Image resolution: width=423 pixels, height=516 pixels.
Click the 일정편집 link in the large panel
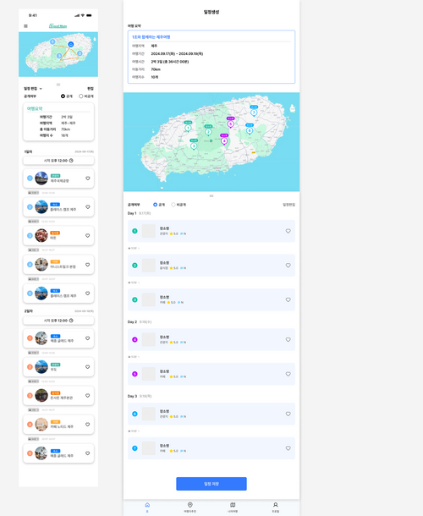click(288, 205)
